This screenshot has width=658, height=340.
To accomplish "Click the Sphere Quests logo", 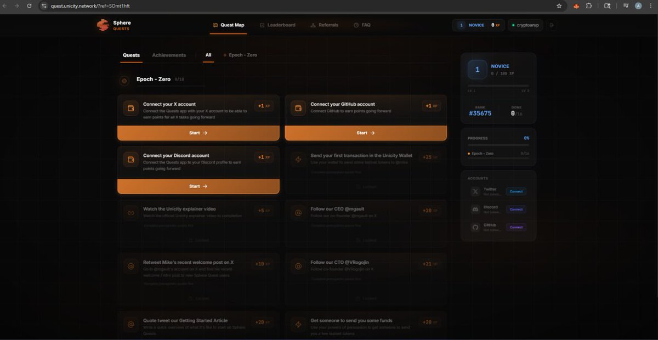I will 114,25.
